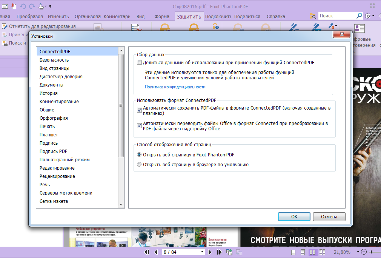Screen dimensions: 381x258
Task: Go to next page in status bar
Action: coord(210,252)
